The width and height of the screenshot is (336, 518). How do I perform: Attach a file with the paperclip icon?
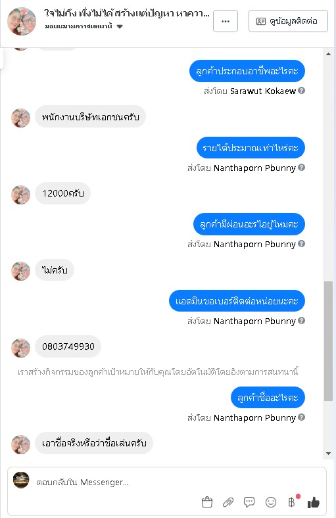228,502
